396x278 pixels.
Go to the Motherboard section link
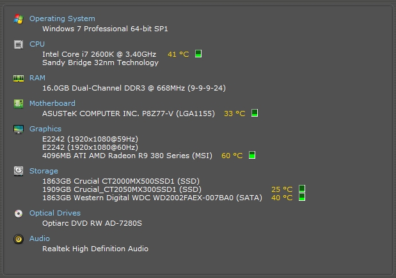point(52,103)
